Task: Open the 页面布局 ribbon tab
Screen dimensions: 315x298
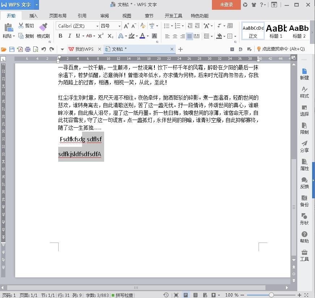Action: tap(58, 16)
